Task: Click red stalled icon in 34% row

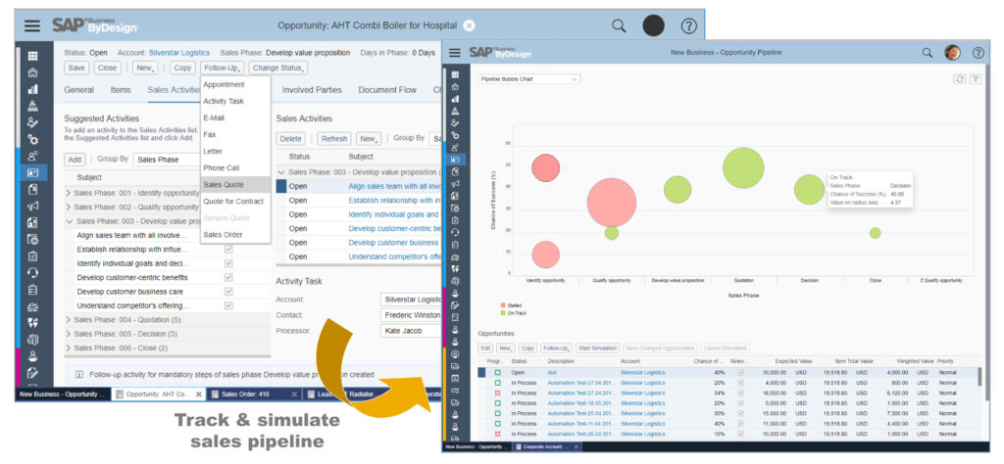Action: 497,394
